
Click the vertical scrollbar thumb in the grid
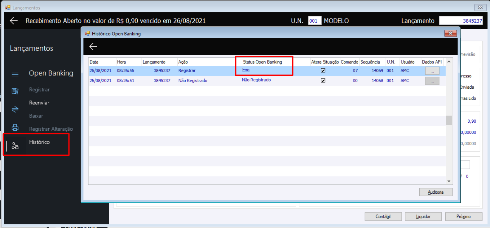449,120
